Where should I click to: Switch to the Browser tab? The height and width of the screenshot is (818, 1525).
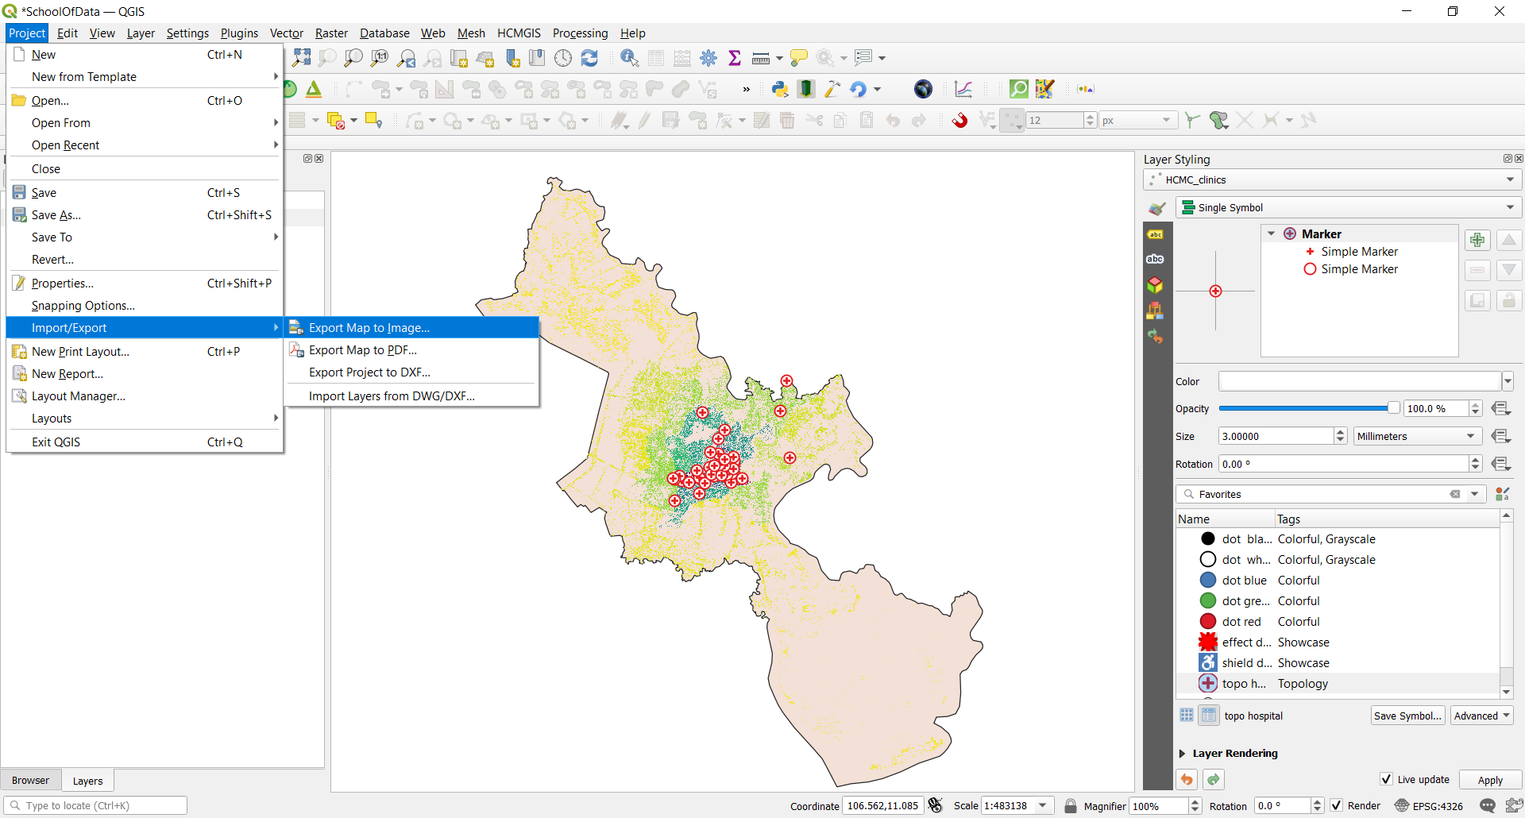click(x=30, y=780)
